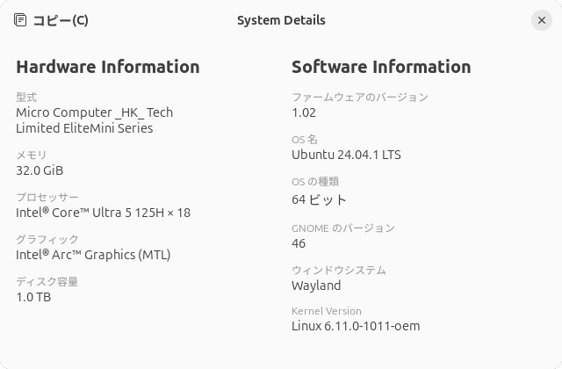Select the 1.02 firmware version value
The width and height of the screenshot is (562, 369).
[x=304, y=112]
